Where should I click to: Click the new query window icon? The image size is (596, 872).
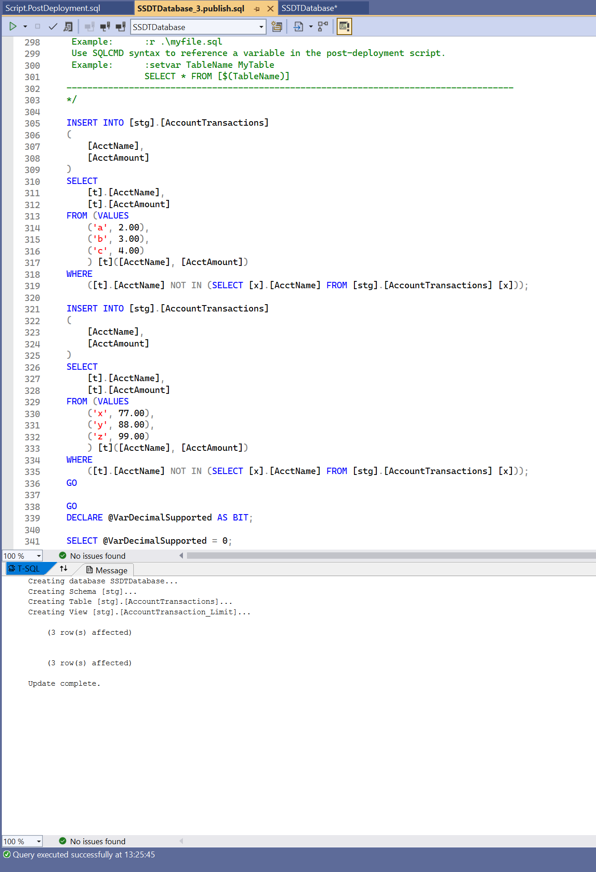click(x=277, y=27)
